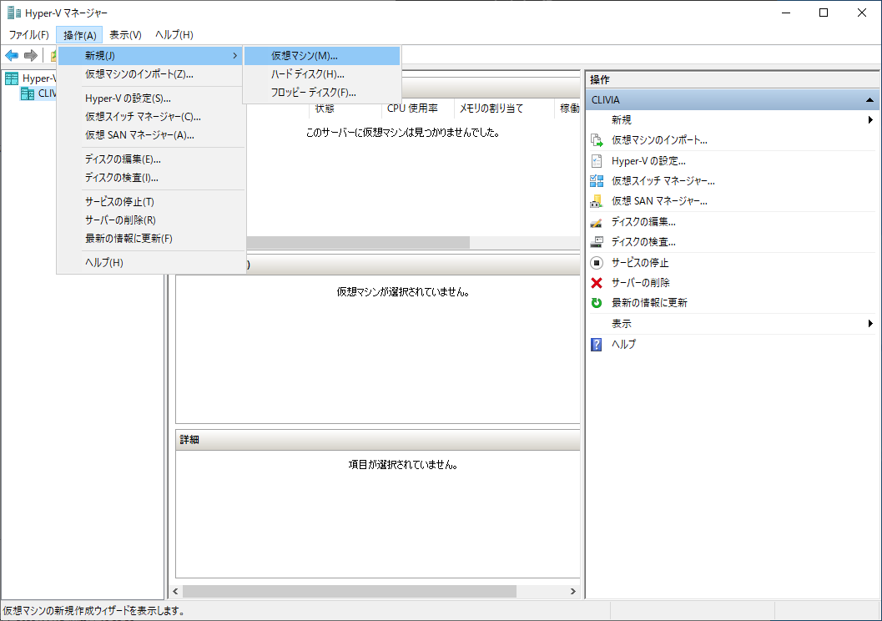Select サービスの停止(T) in the menu
The height and width of the screenshot is (621, 882).
(x=151, y=202)
